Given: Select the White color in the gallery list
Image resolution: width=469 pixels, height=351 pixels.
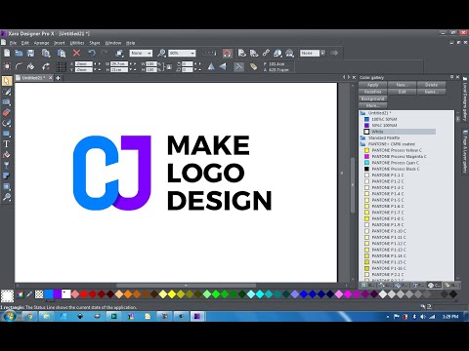Looking at the screenshot, I should pyautogui.click(x=400, y=132).
